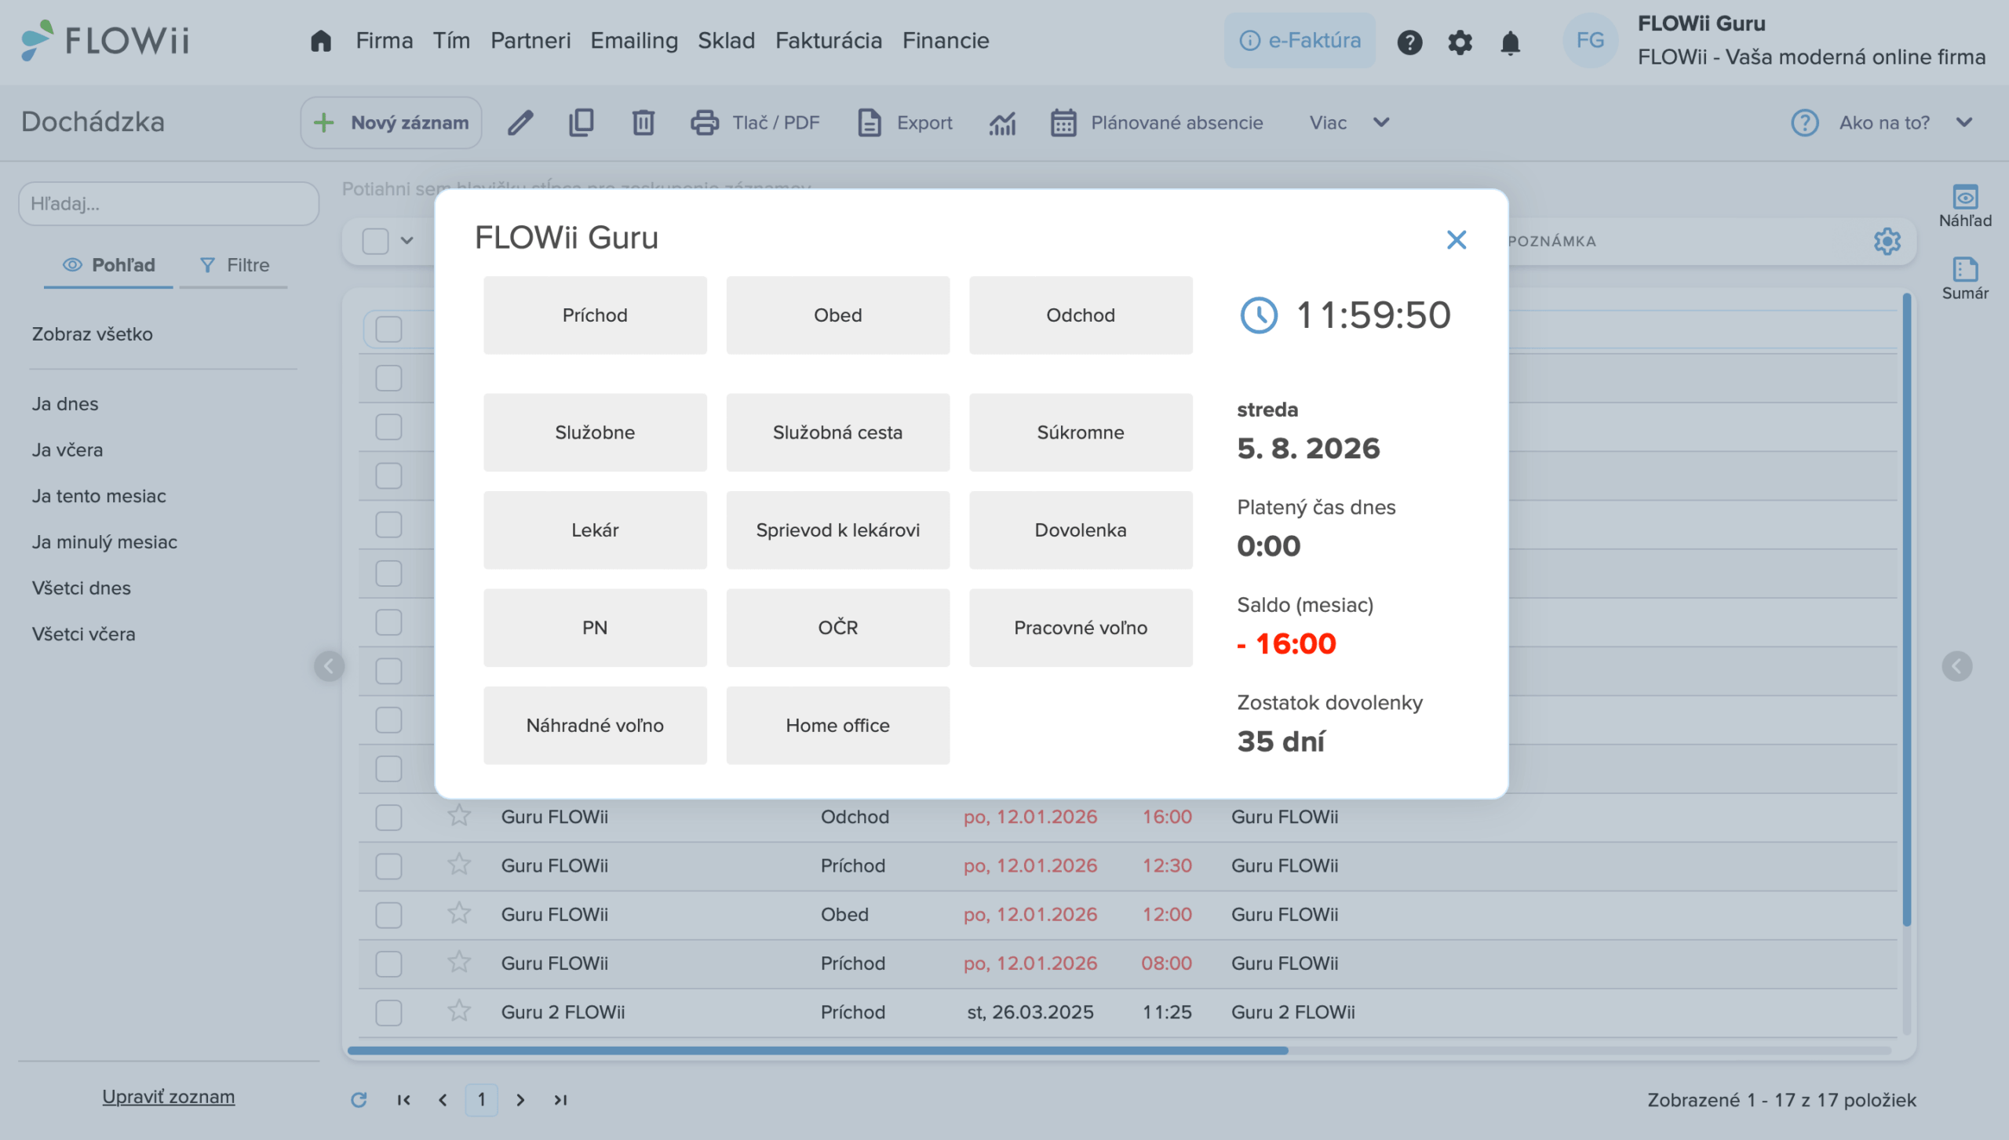The height and width of the screenshot is (1140, 2009).
Task: Jump to the last page
Action: click(560, 1100)
